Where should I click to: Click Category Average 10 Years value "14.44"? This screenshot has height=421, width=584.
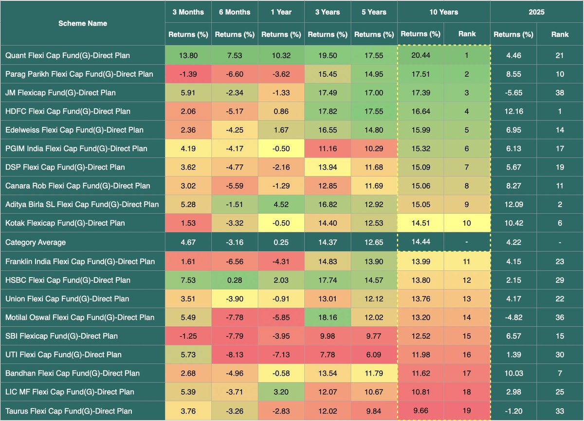tap(420, 242)
